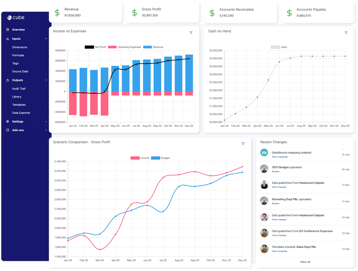The height and width of the screenshot is (271, 358).
Task: Toggle Net Profit legend in Income chart
Action: (95, 47)
